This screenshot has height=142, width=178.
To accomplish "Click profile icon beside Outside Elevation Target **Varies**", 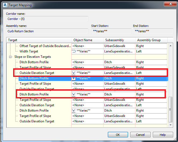I will 74,73.
